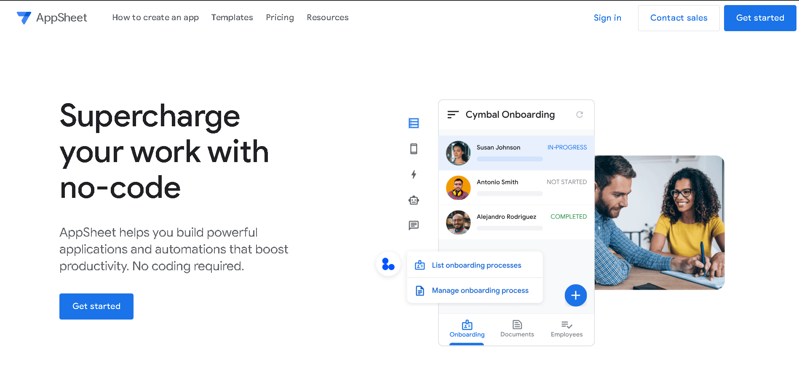Click Susan Johnson's progress bar

(x=510, y=159)
